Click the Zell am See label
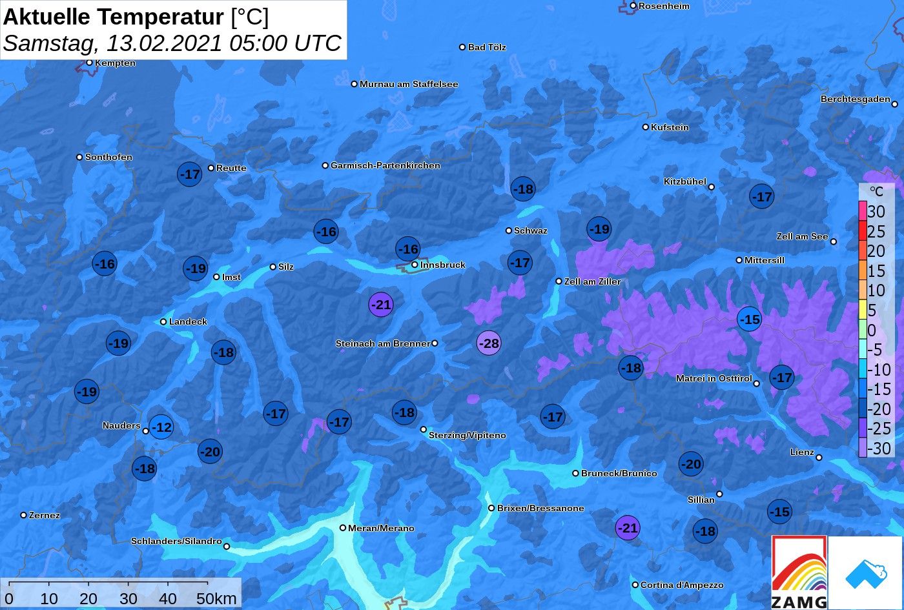Viewport: 904px width, 610px height. point(802,236)
